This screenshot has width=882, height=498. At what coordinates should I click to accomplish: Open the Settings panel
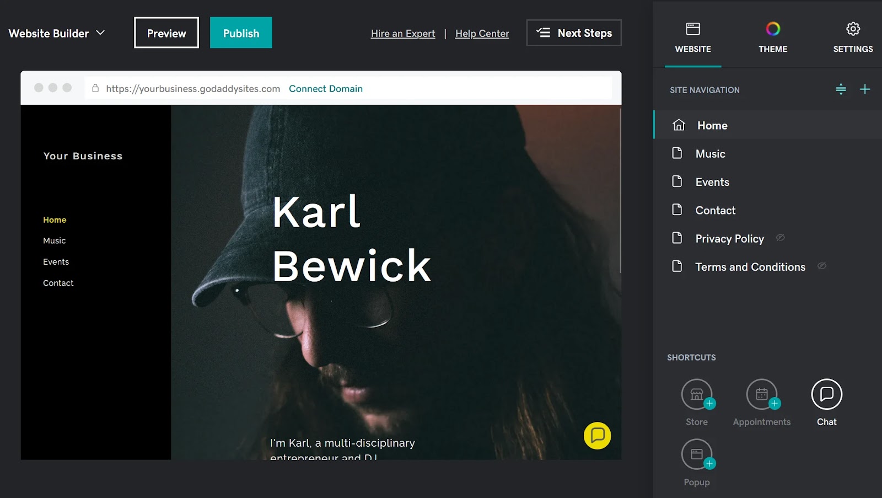coord(852,35)
